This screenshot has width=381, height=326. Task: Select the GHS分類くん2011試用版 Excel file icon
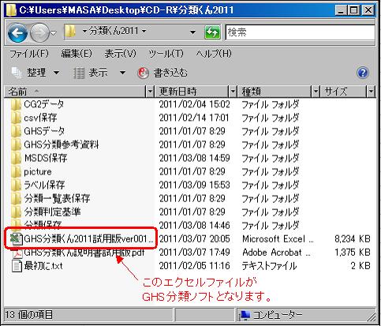click(16, 239)
